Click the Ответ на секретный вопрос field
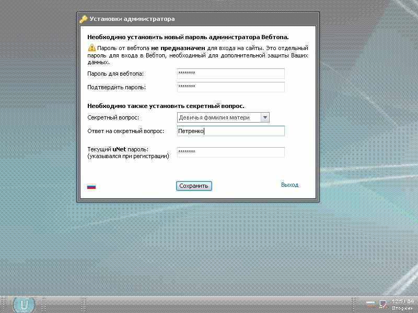 230,131
